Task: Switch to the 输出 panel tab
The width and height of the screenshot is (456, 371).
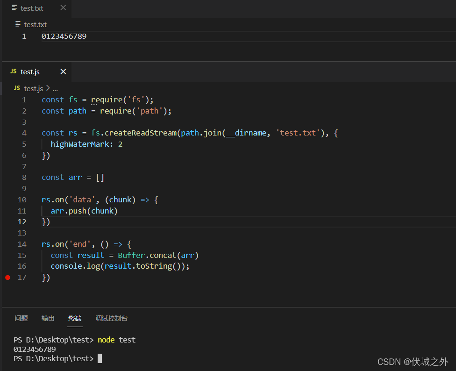Action: (x=48, y=318)
